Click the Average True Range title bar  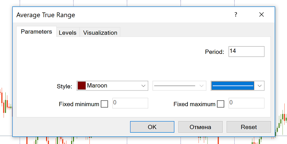pyautogui.click(x=117, y=15)
